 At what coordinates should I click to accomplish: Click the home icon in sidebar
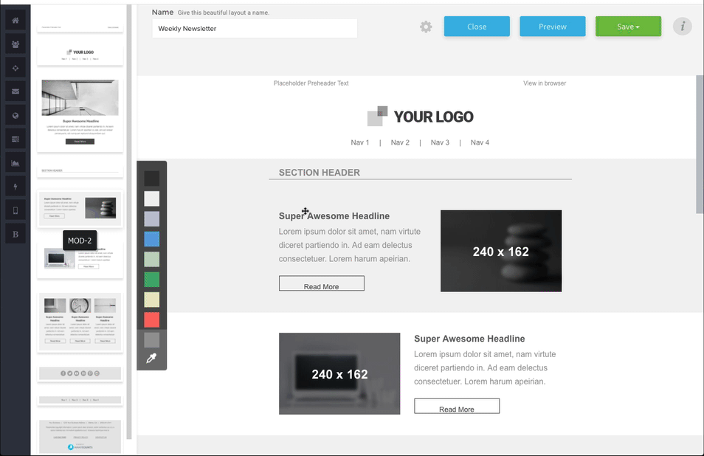[15, 20]
